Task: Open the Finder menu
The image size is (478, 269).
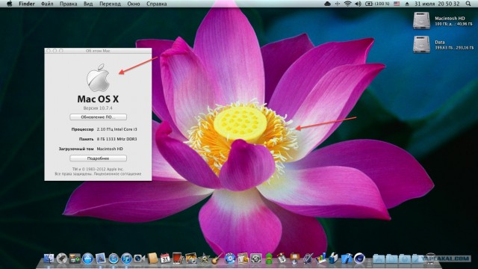Action: tap(27, 4)
